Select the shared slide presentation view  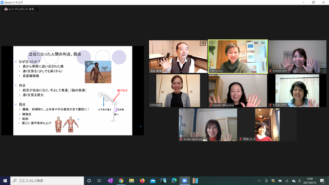tap(72, 90)
